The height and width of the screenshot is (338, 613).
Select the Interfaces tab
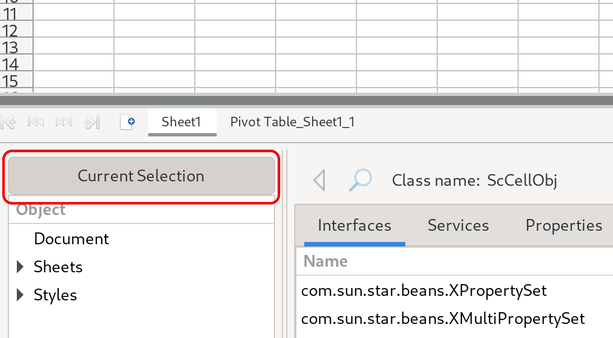pyautogui.click(x=354, y=226)
